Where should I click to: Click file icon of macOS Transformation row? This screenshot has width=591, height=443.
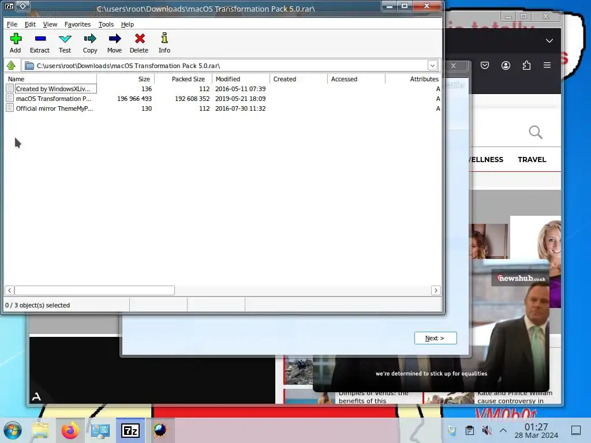[x=10, y=99]
